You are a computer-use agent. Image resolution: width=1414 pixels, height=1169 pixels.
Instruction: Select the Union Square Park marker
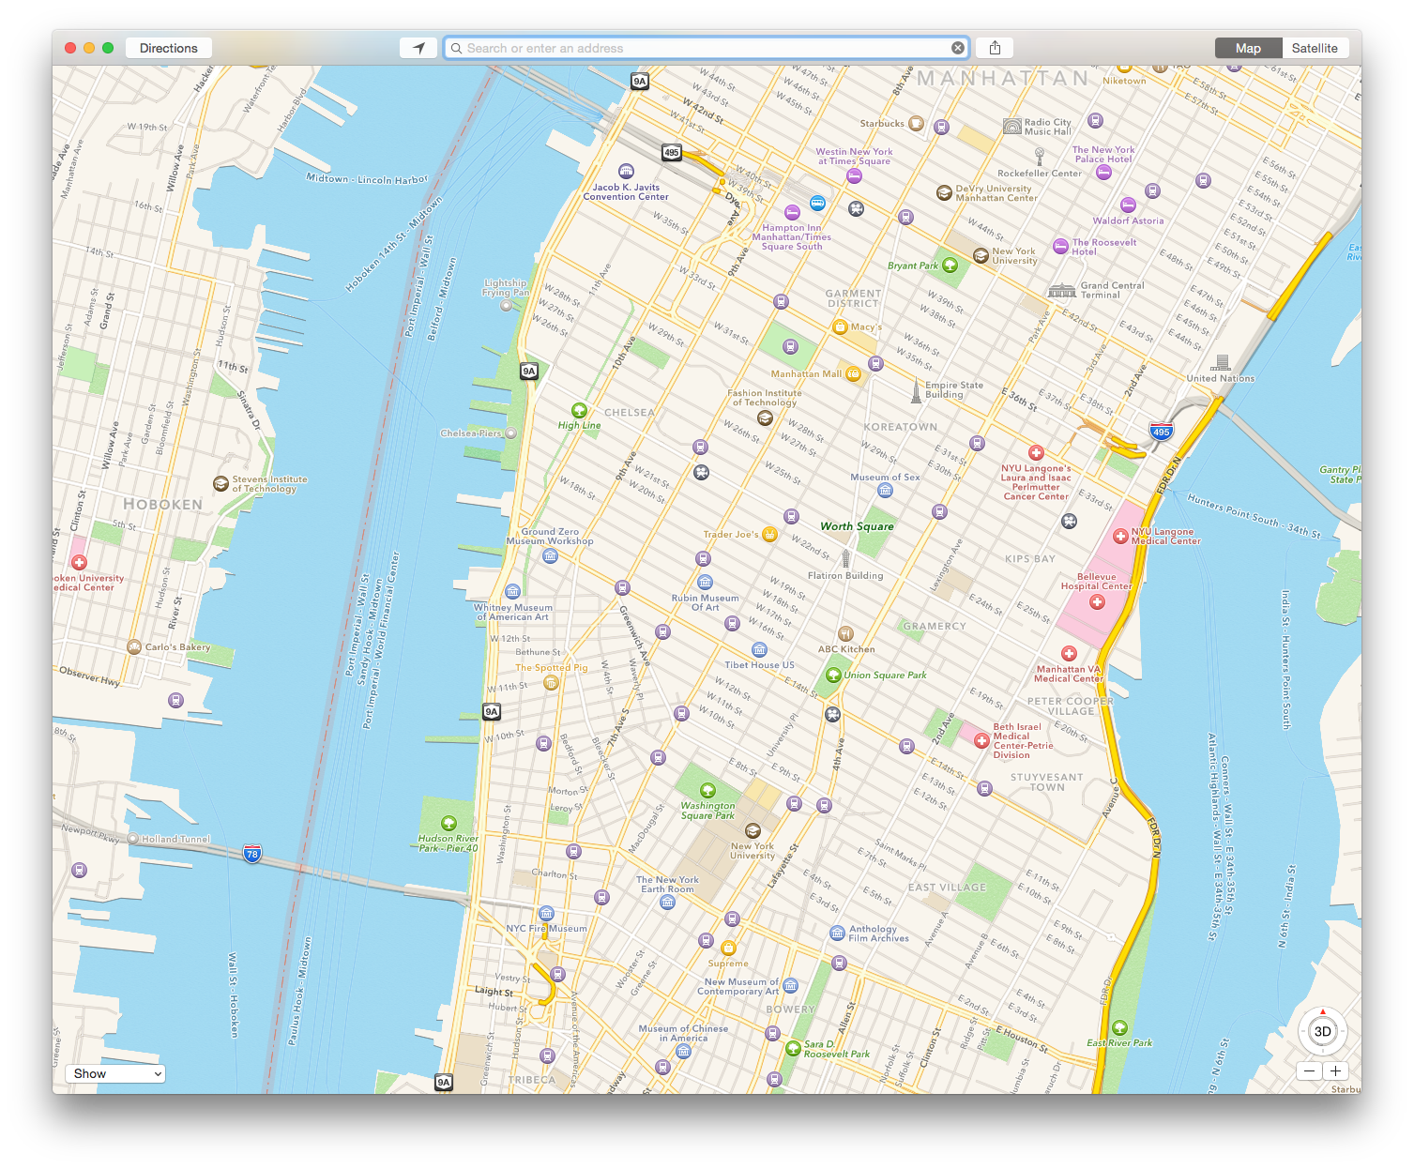(832, 675)
